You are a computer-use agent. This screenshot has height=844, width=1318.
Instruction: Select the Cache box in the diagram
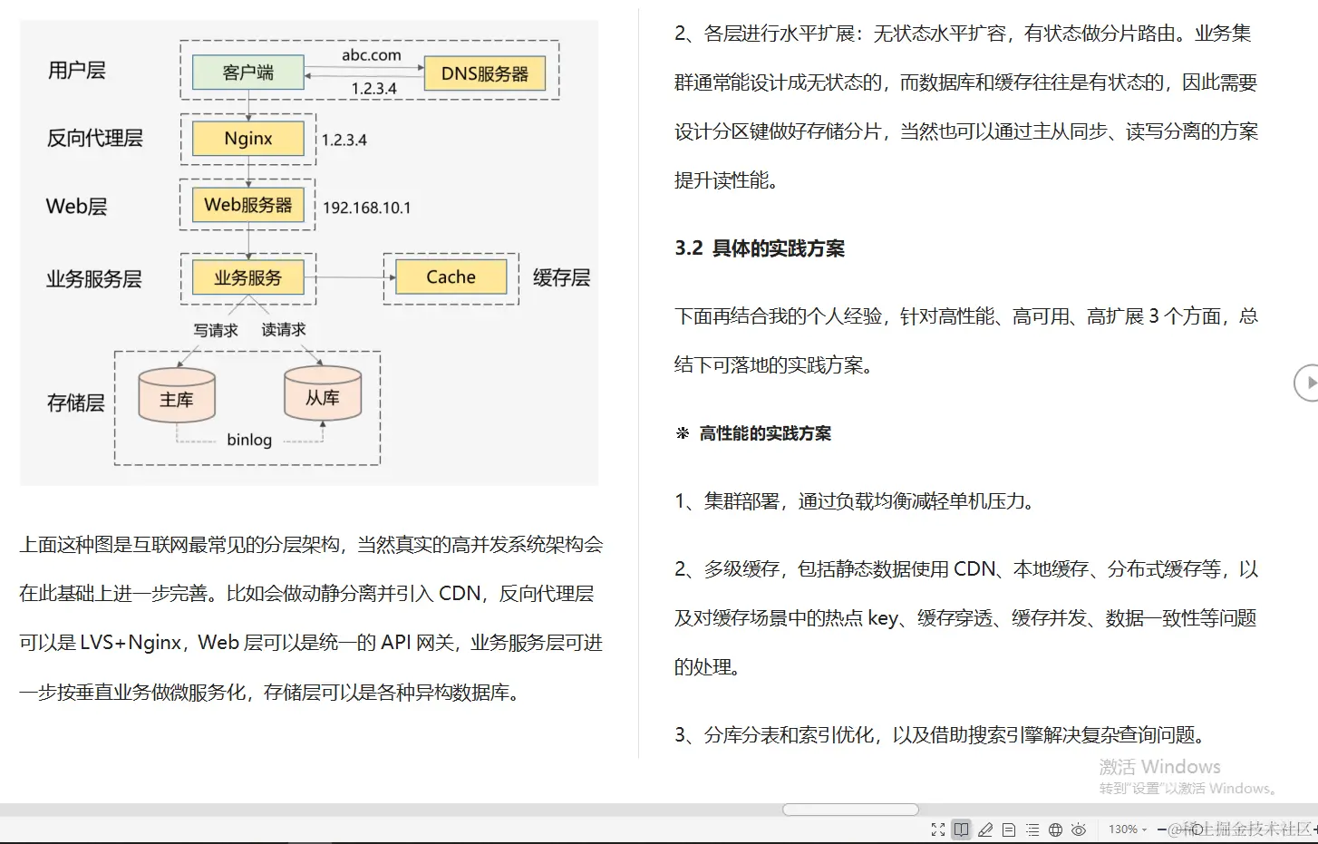[x=451, y=276]
